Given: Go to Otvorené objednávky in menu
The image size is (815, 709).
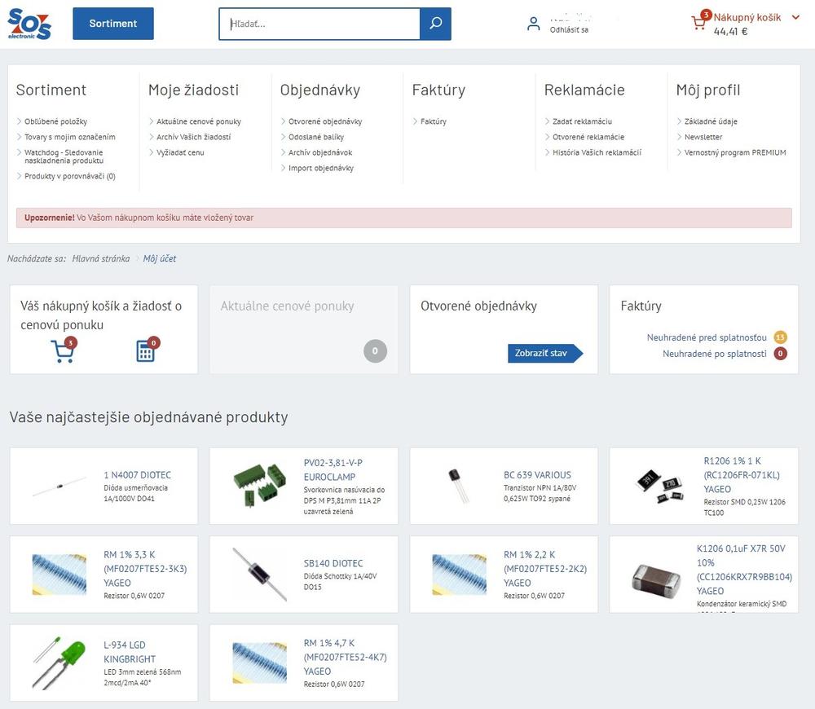Looking at the screenshot, I should (325, 121).
